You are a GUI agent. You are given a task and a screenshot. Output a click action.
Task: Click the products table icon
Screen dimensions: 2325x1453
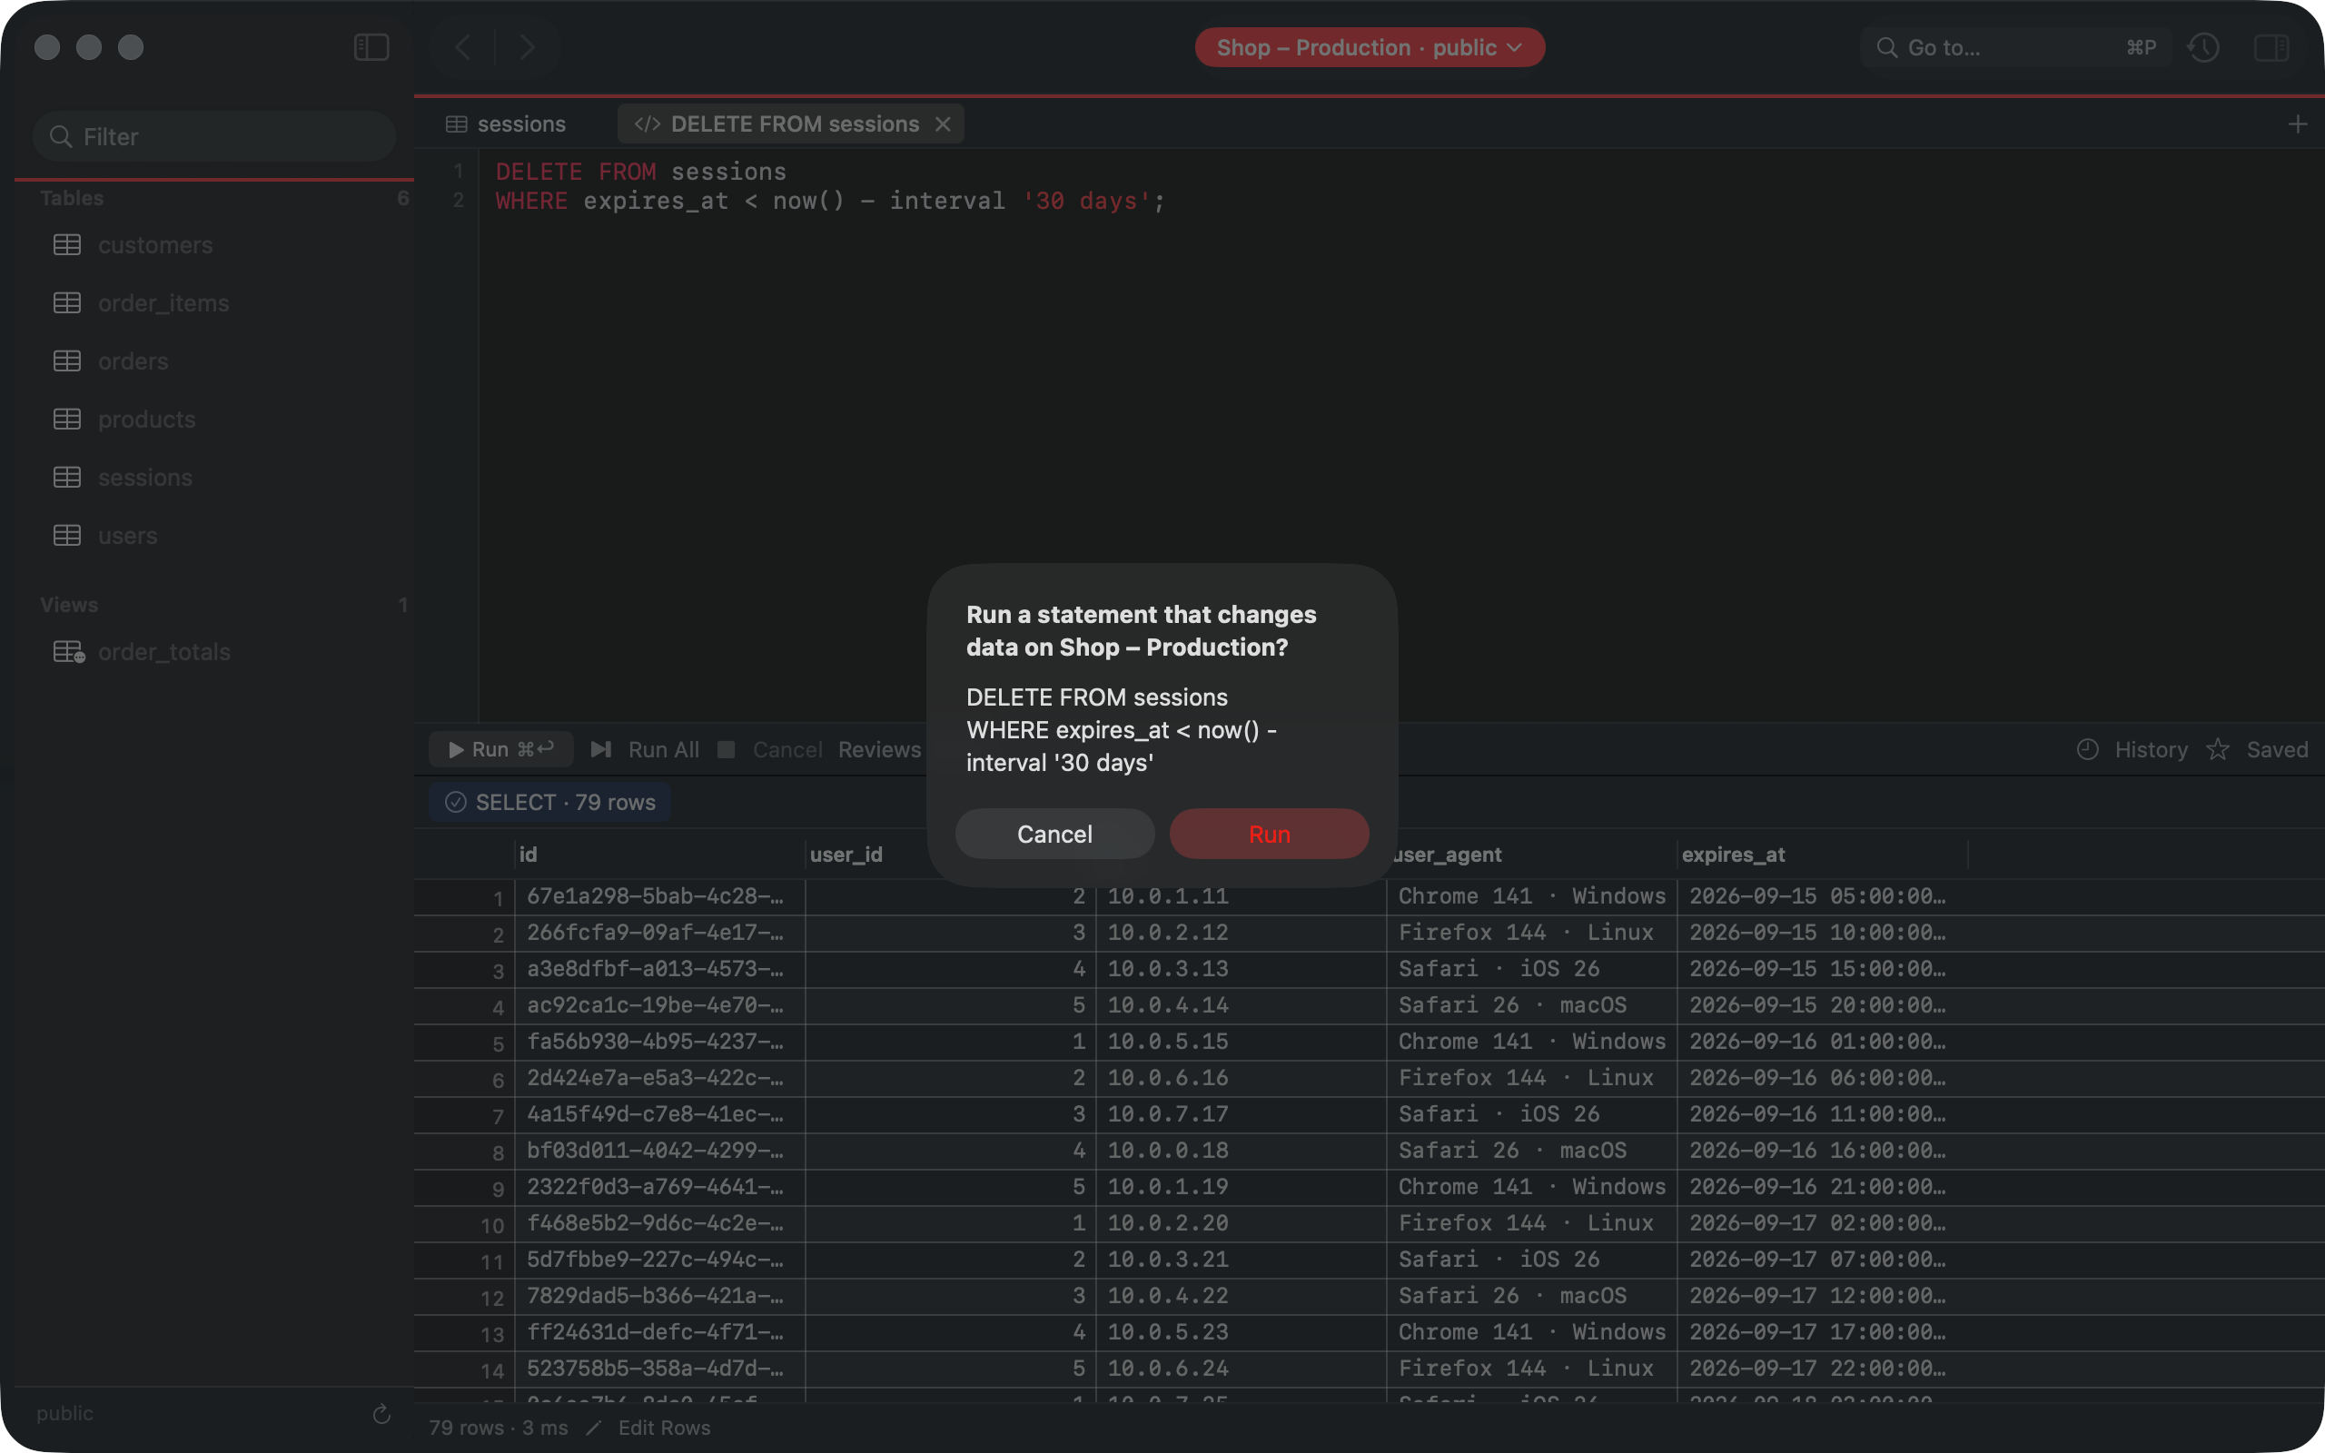pos(67,419)
